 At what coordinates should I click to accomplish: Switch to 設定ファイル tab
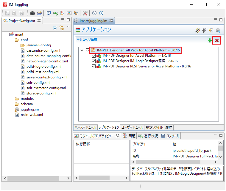(154, 127)
